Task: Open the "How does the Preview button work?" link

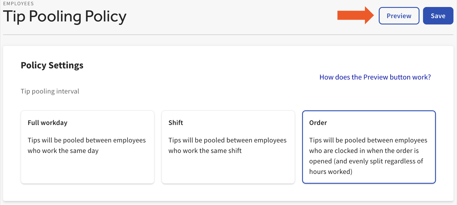Action: pos(375,77)
